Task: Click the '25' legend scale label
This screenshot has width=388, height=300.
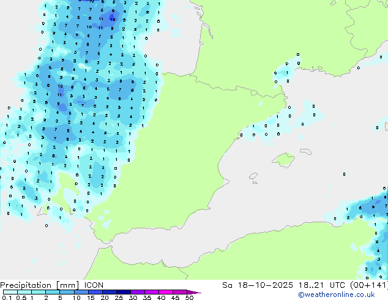Action: pyautogui.click(x=119, y=298)
